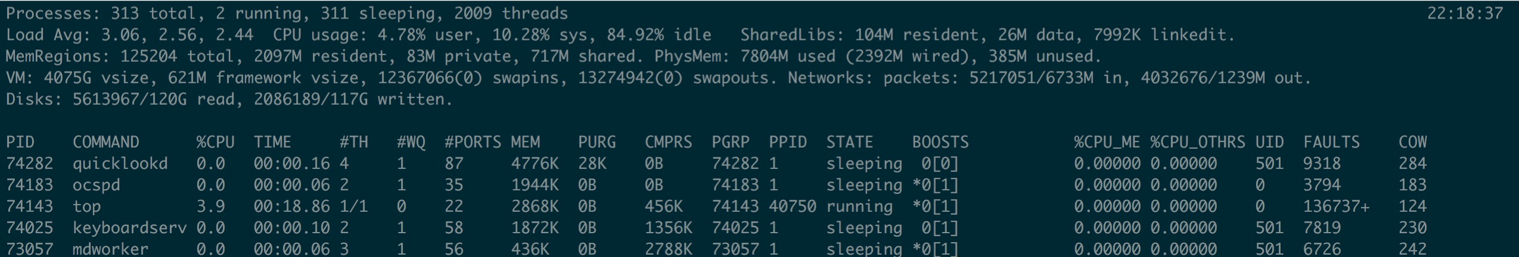Click the BOOSTS column header

(940, 142)
